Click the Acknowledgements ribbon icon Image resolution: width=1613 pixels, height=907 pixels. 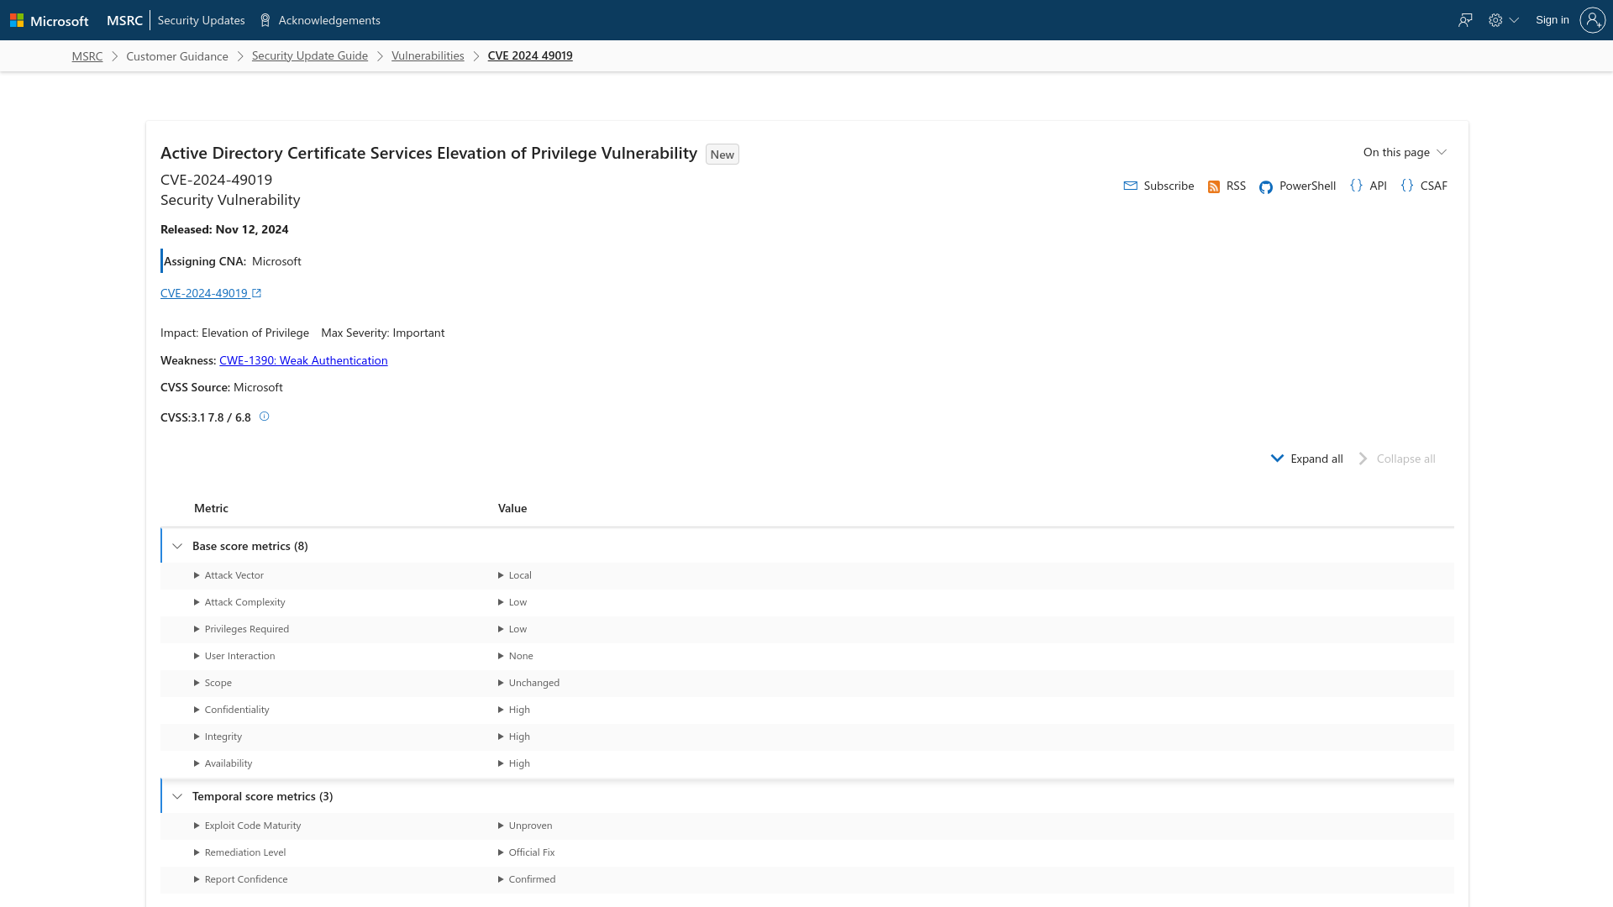265,20
